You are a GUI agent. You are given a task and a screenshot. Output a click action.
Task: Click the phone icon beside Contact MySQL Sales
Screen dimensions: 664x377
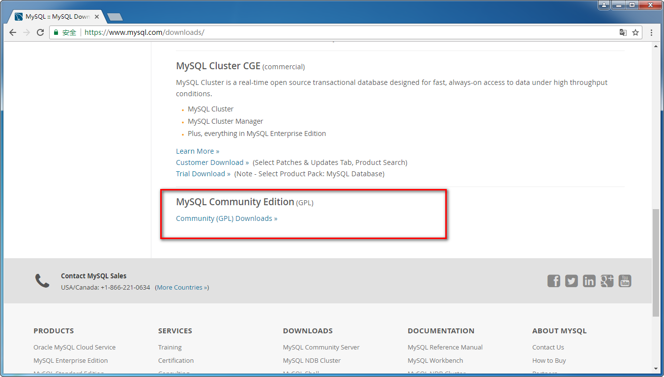[x=42, y=281]
